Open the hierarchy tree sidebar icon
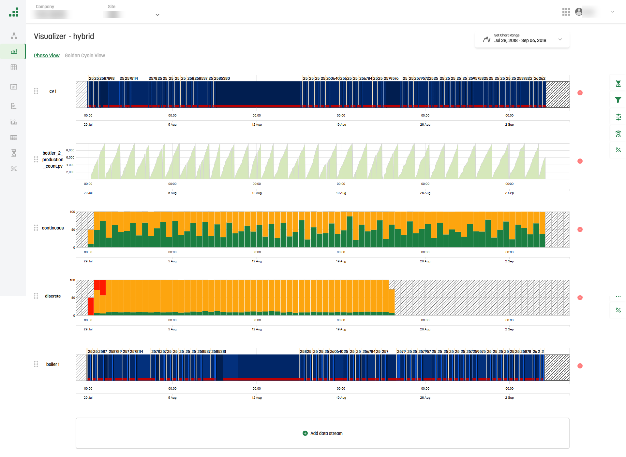The width and height of the screenshot is (626, 457). pos(14,36)
